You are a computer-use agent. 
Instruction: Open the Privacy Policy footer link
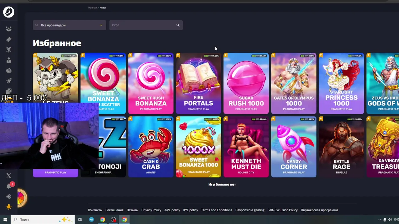click(151, 210)
